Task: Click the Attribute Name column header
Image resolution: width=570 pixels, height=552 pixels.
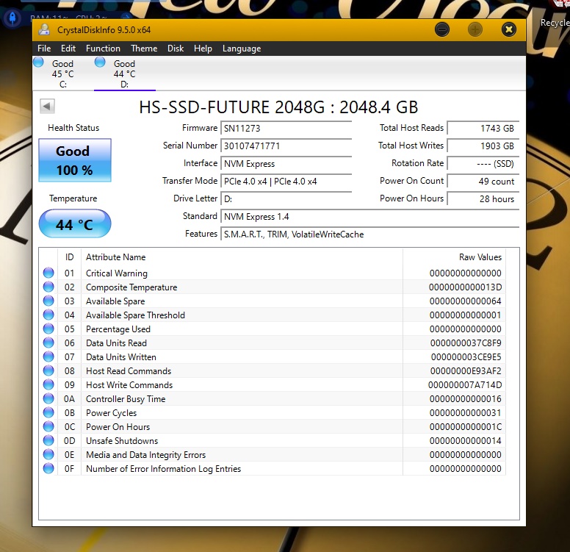Action: 242,257
